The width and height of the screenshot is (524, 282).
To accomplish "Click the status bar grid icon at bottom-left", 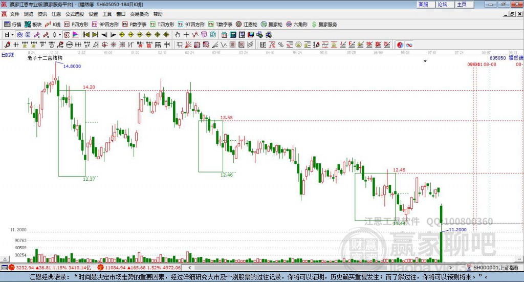I will coord(4,268).
